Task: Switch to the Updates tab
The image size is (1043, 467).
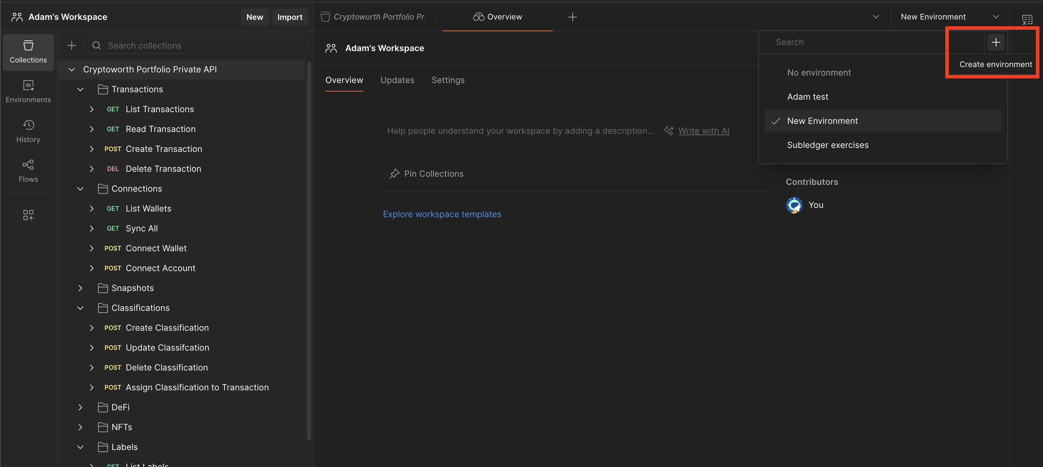Action: pyautogui.click(x=397, y=80)
